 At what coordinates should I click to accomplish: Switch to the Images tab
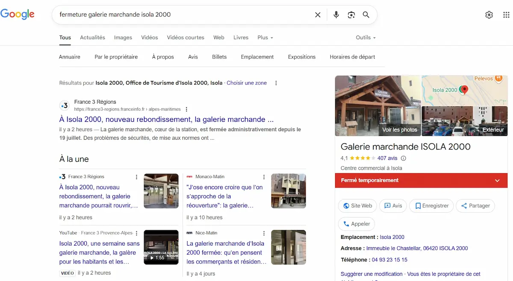[x=123, y=38]
